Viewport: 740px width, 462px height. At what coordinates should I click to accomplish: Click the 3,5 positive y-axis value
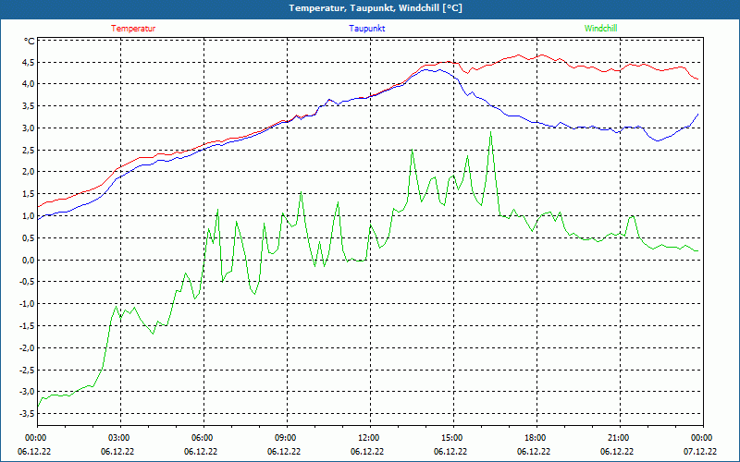29,106
